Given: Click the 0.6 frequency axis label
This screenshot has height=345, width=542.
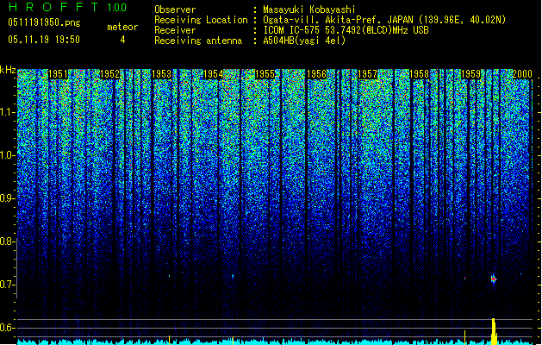Looking at the screenshot, I should coord(8,328).
